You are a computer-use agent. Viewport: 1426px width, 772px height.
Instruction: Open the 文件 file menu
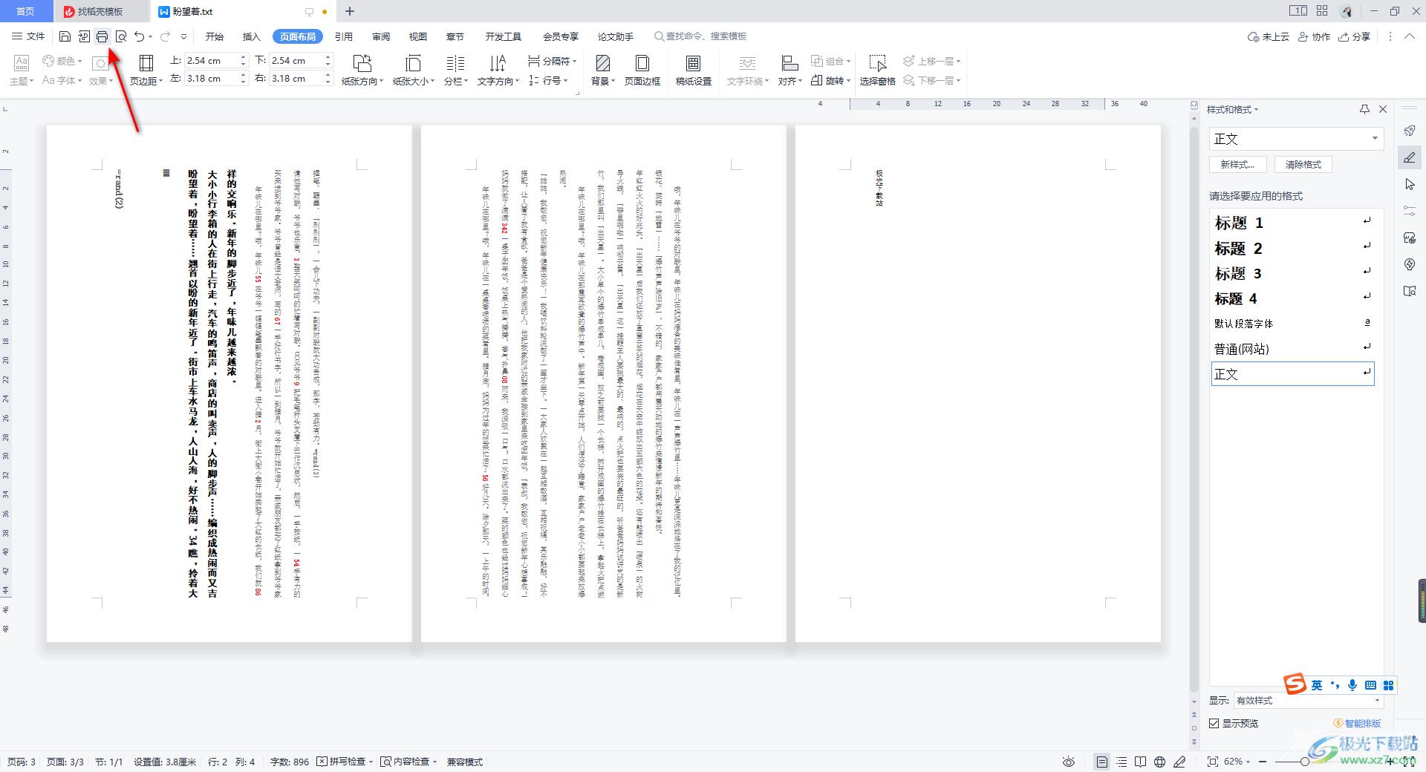(28, 36)
